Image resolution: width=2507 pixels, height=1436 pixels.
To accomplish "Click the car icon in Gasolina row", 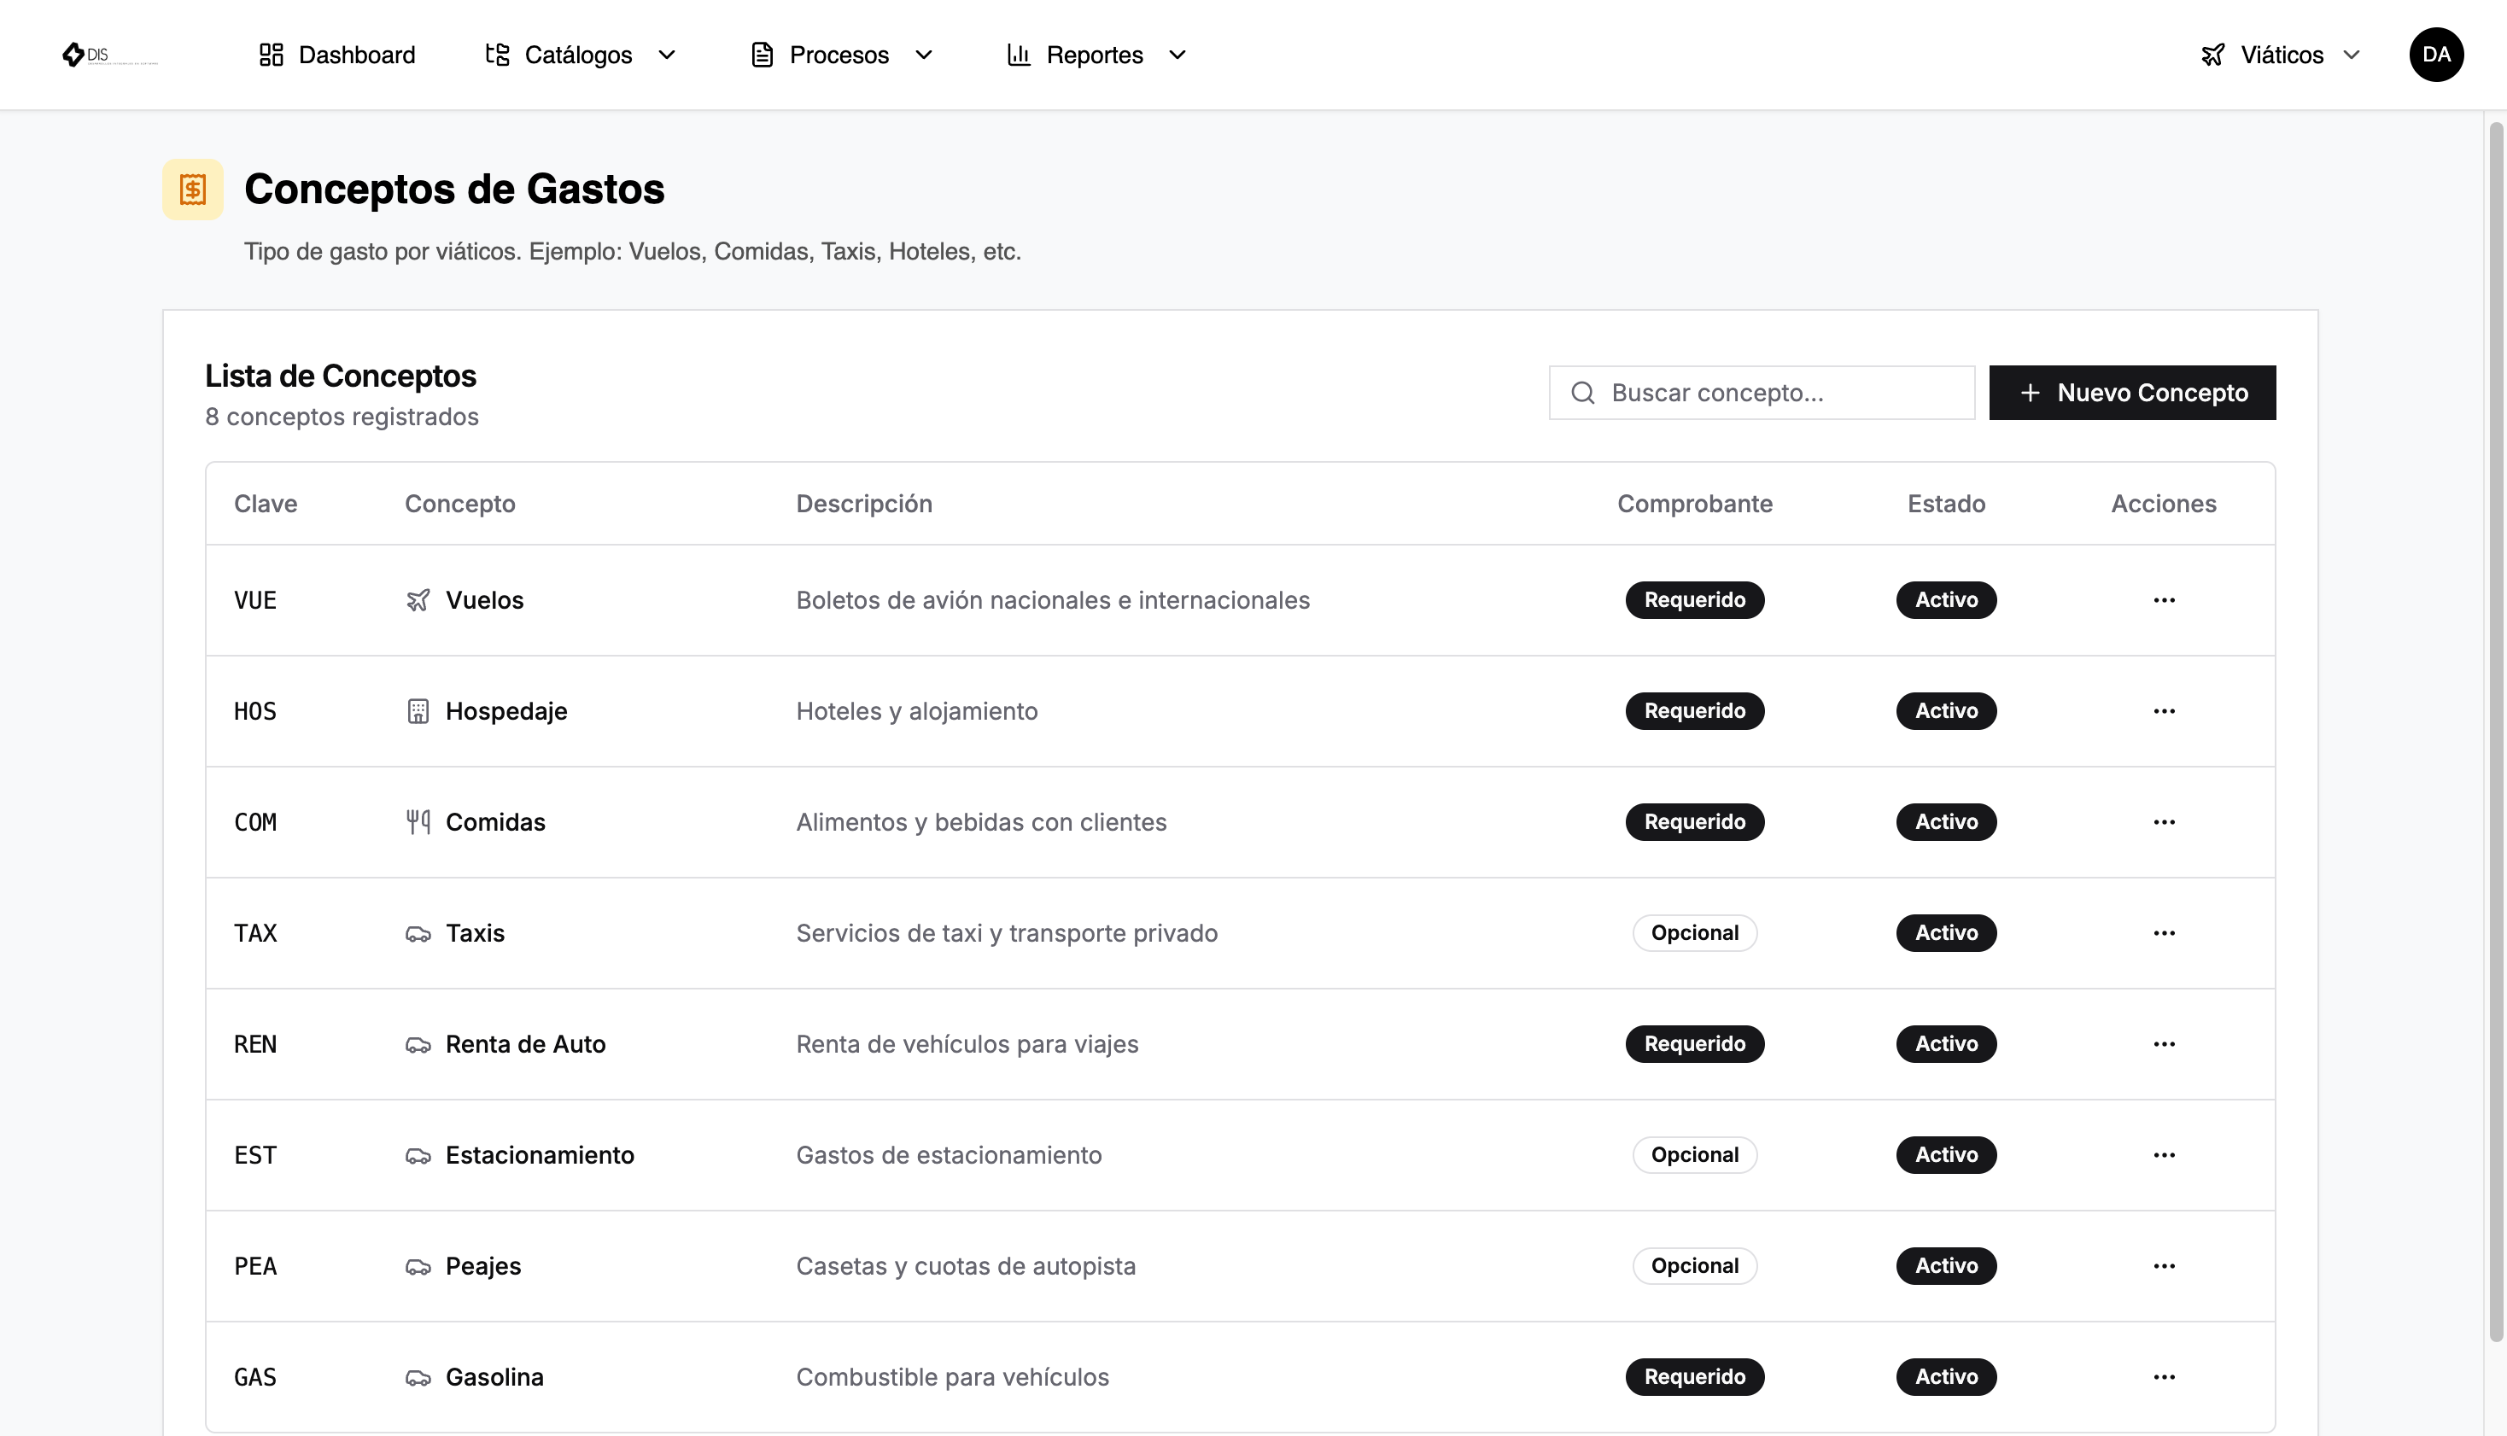I will 418,1377.
